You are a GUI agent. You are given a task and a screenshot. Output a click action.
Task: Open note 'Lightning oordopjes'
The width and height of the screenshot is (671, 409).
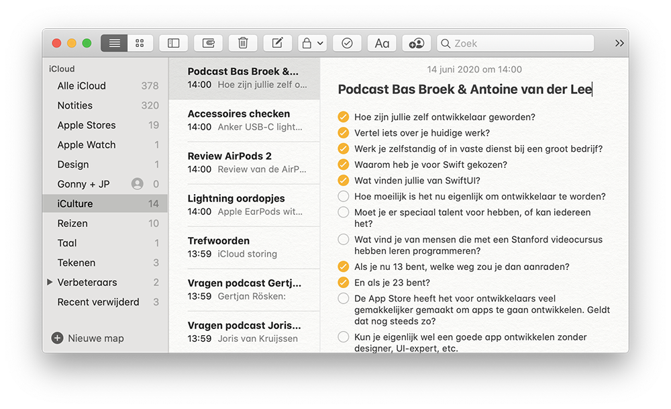tap(244, 205)
